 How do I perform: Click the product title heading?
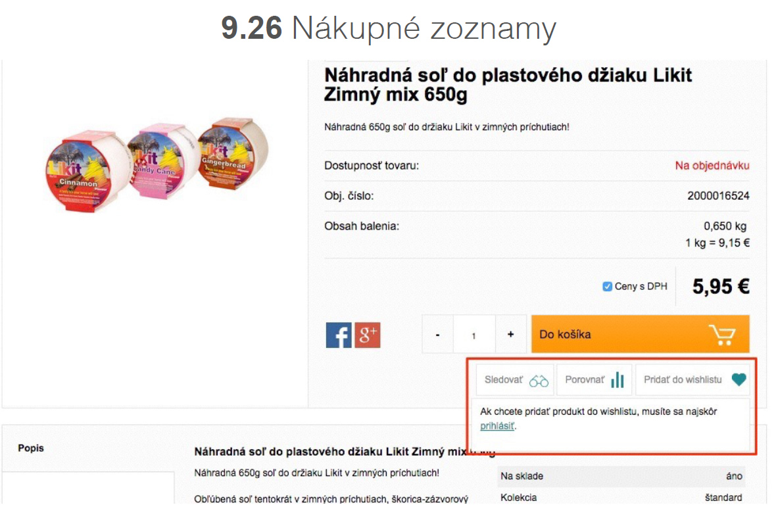coord(508,84)
